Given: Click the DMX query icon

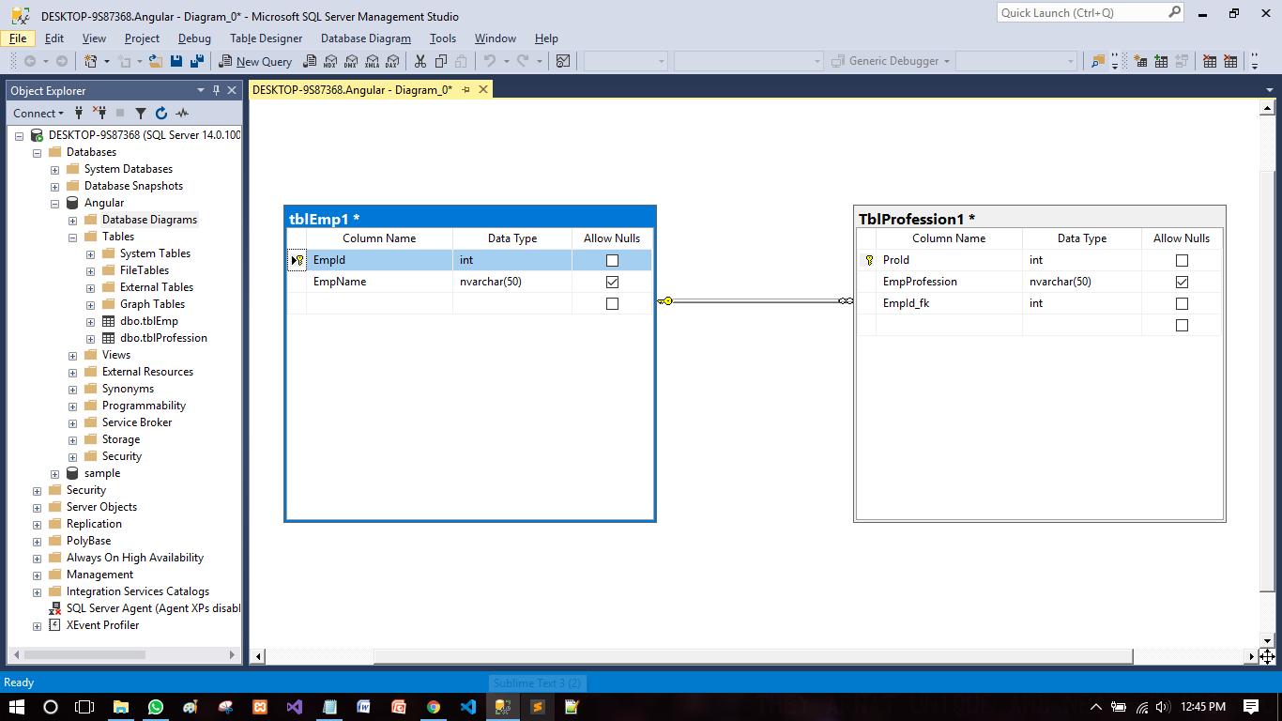Looking at the screenshot, I should [350, 61].
